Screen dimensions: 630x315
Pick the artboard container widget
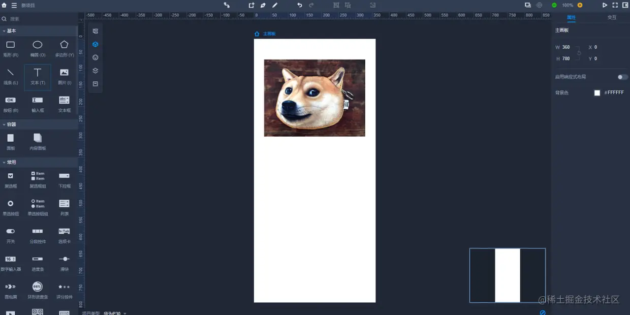(x=10, y=141)
